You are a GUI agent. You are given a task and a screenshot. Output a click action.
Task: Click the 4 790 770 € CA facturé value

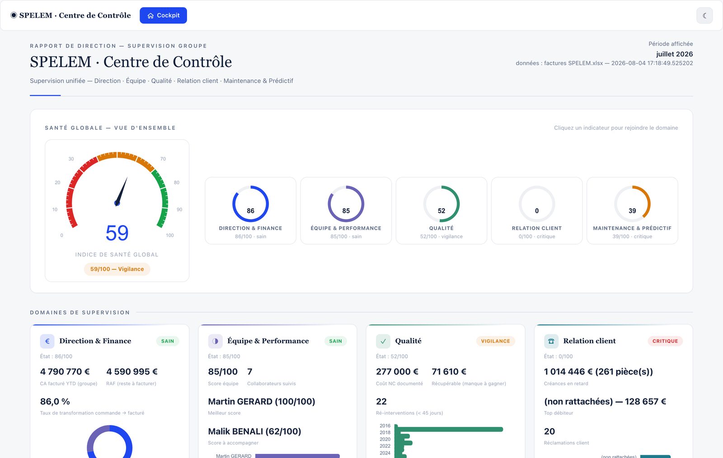point(65,372)
